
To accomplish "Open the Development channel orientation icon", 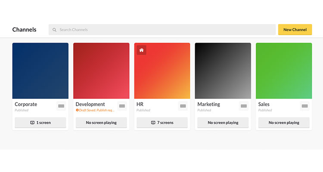I will [122, 106].
